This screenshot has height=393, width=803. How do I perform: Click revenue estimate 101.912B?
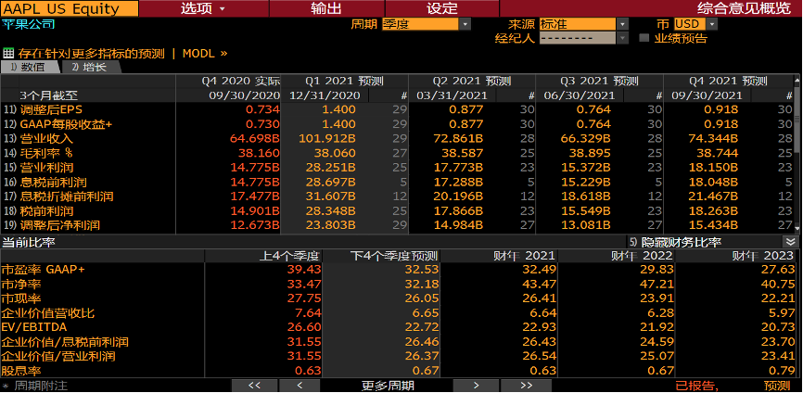pos(327,139)
